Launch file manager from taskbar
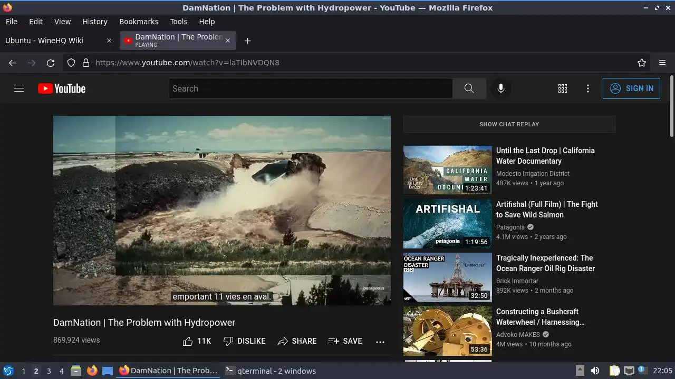Screen dimensions: 675x379 76,371
